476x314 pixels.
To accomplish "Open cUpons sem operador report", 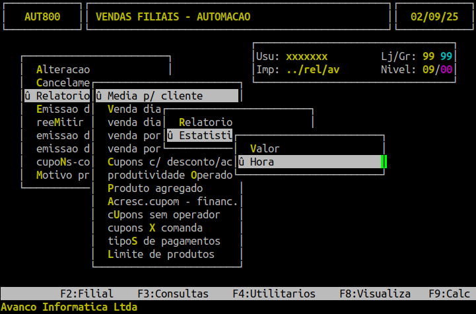I will pyautogui.click(x=164, y=215).
